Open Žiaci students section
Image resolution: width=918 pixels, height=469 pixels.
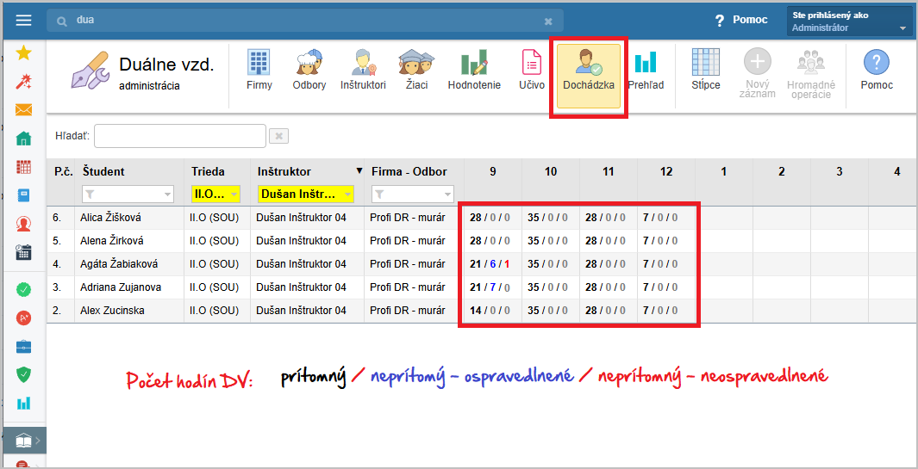(417, 71)
